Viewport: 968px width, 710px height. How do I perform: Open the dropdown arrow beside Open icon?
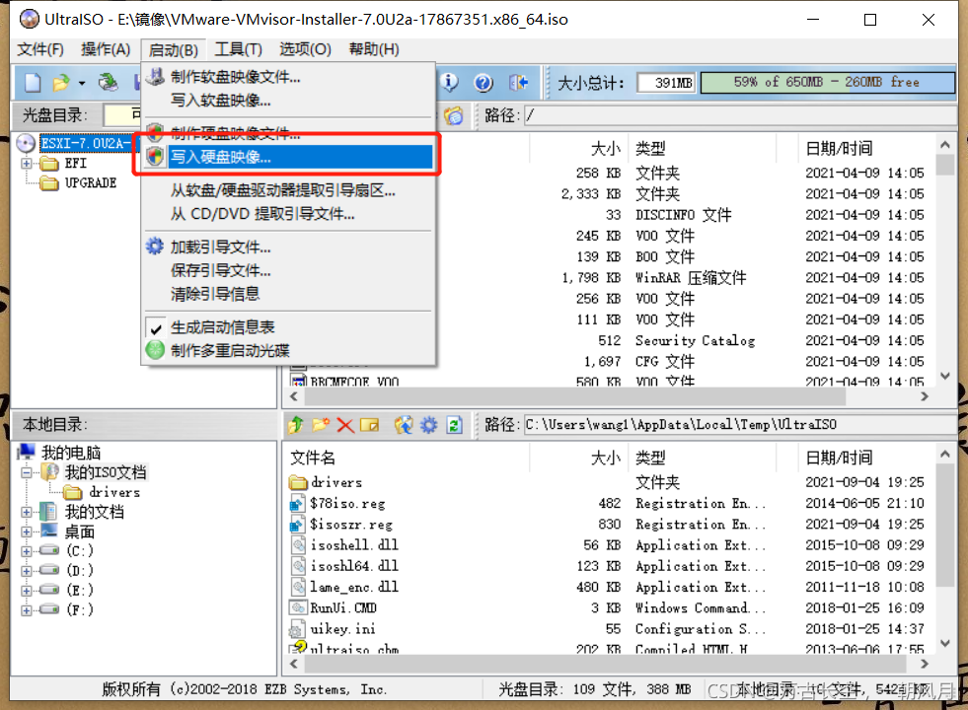point(82,83)
